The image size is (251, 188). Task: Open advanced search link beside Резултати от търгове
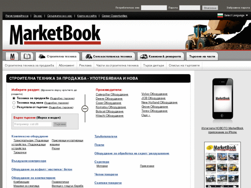[x=61, y=107]
